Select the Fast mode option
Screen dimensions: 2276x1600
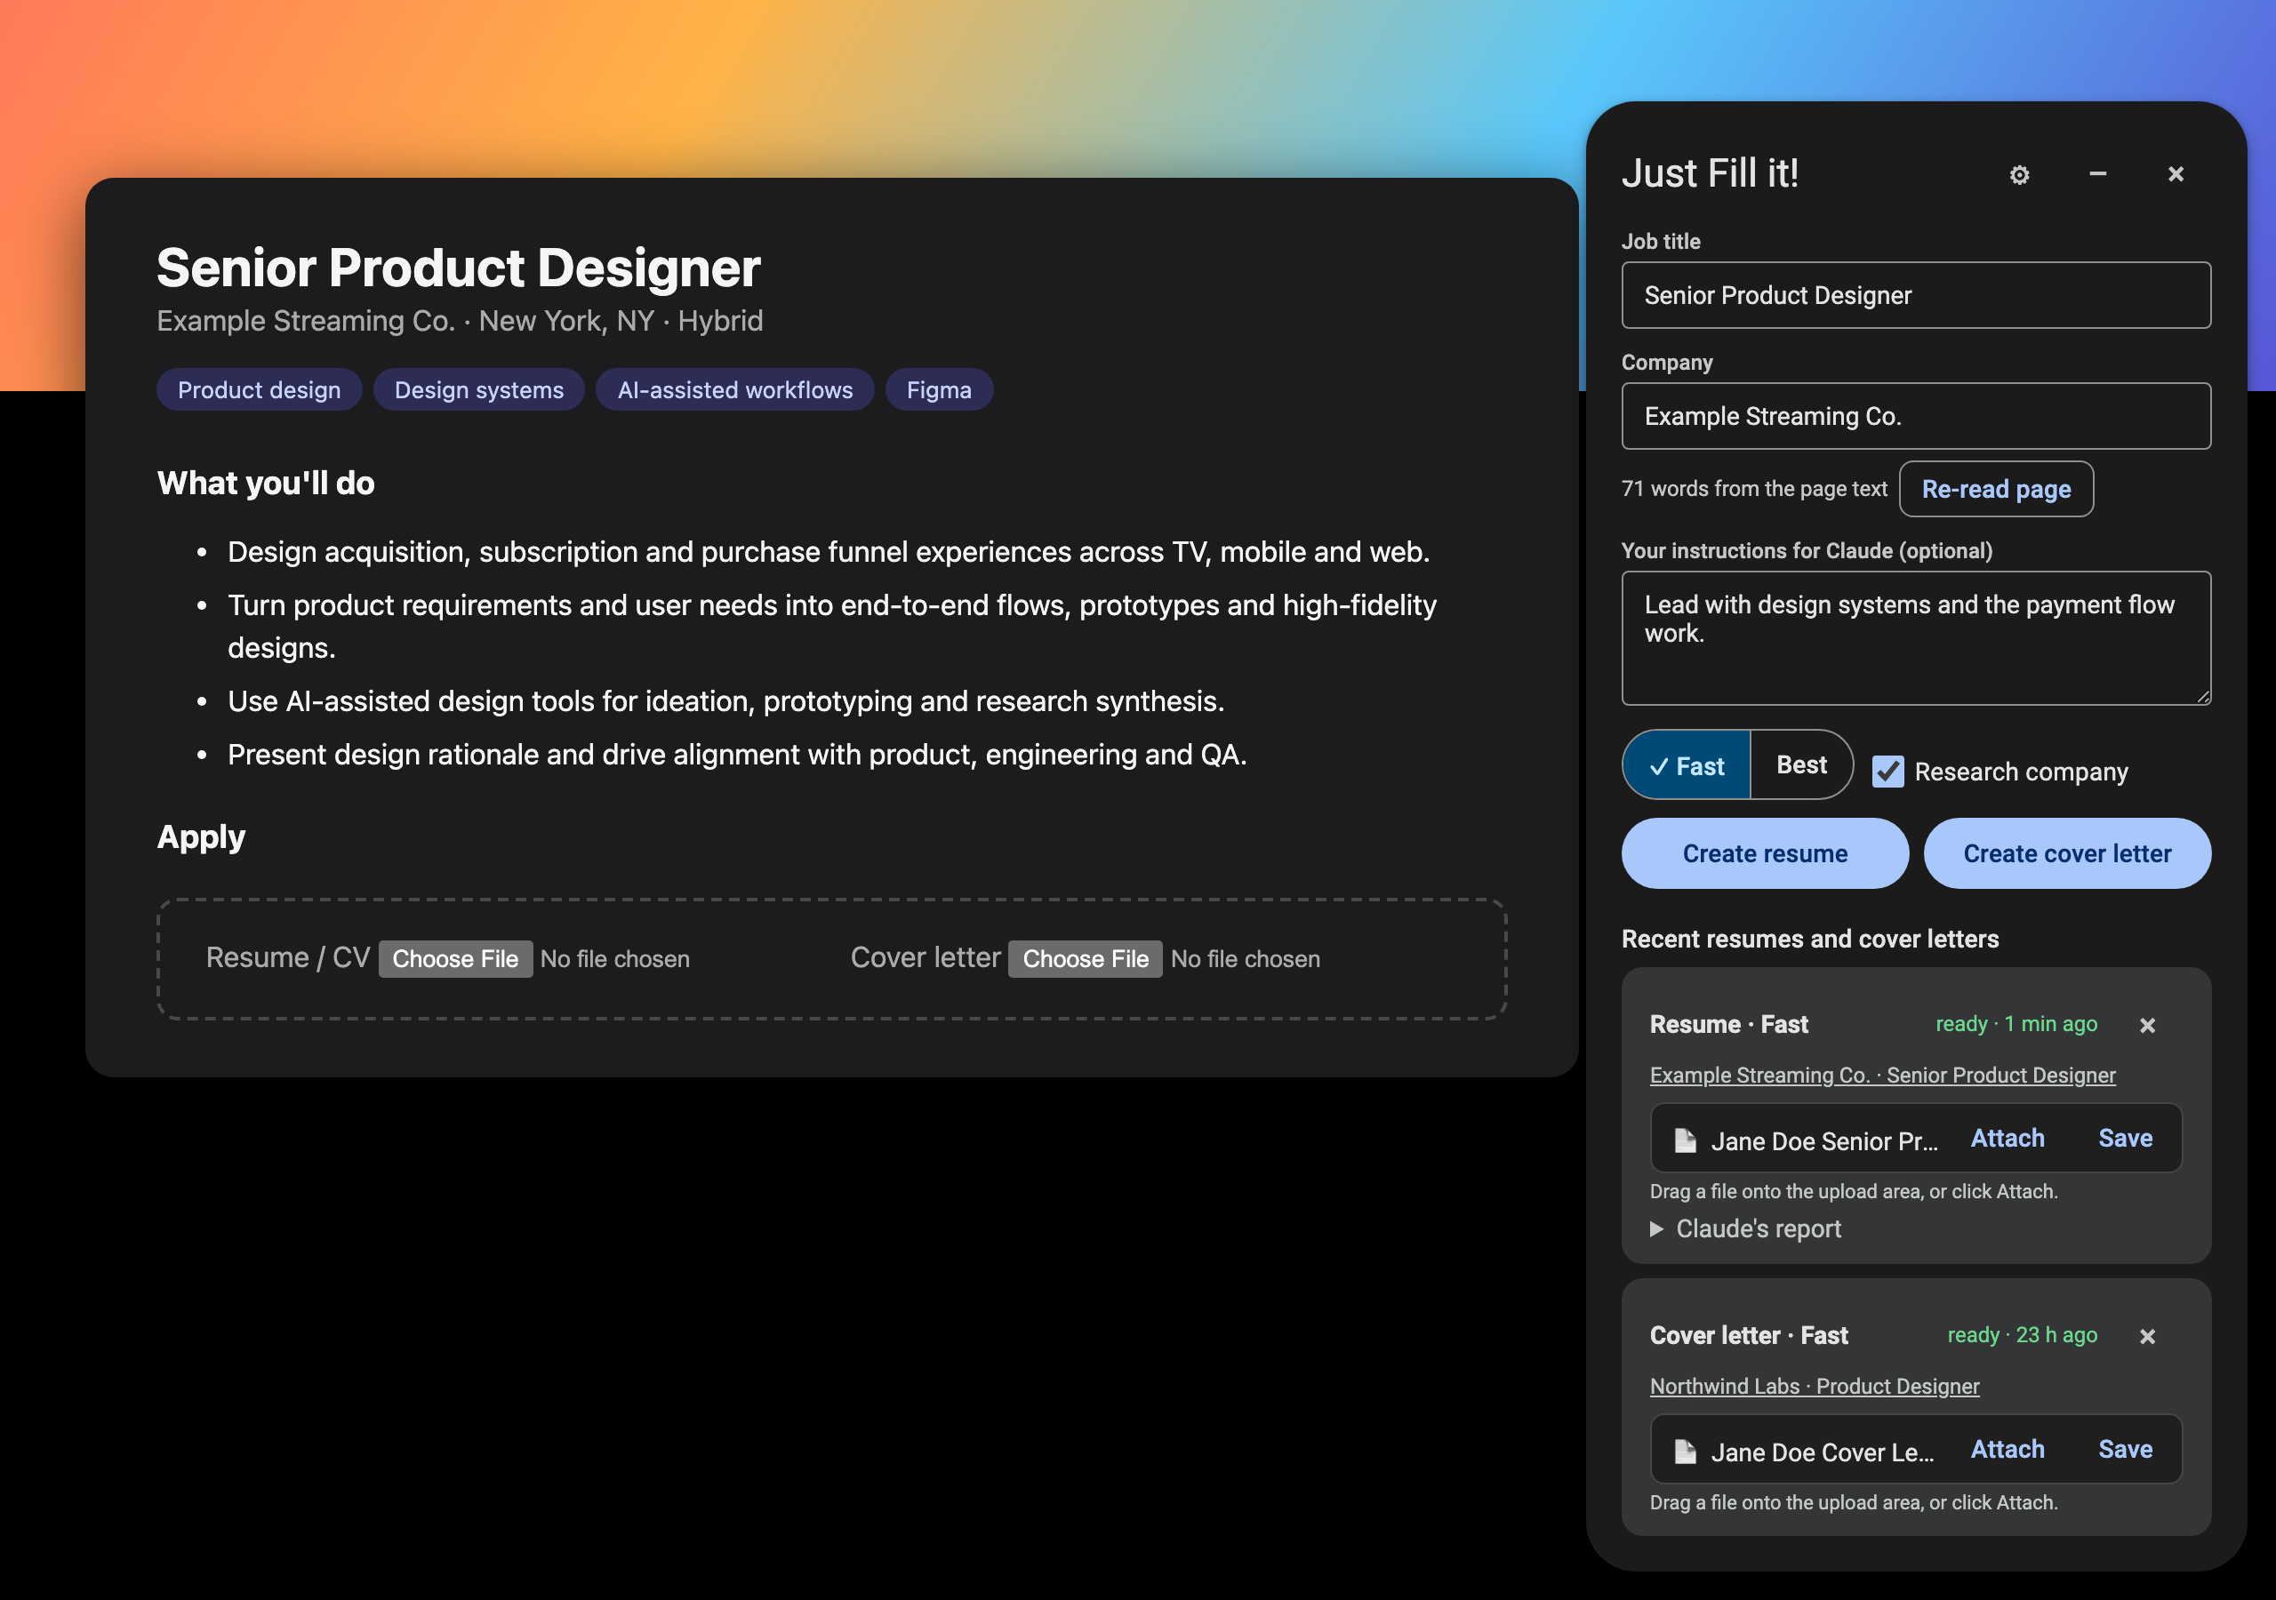1687,765
